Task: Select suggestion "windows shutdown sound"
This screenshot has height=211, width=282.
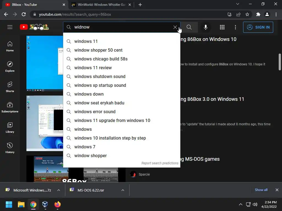Action: click(121, 76)
